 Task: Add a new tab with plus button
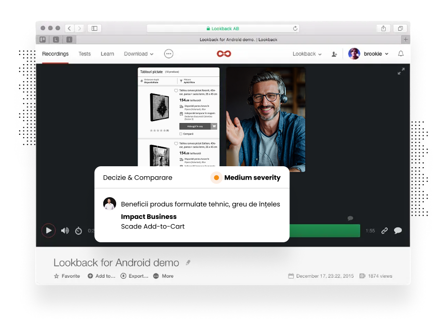click(x=406, y=39)
